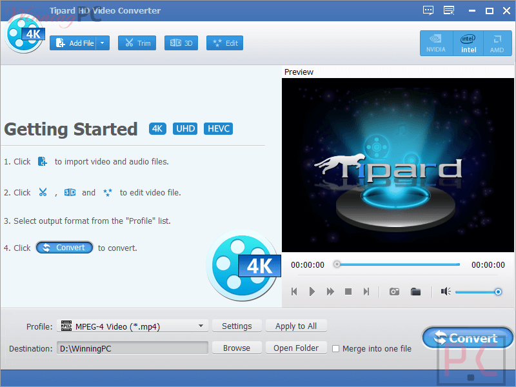The height and width of the screenshot is (387, 516).
Task: Open the Edit video window
Action: pos(224,43)
